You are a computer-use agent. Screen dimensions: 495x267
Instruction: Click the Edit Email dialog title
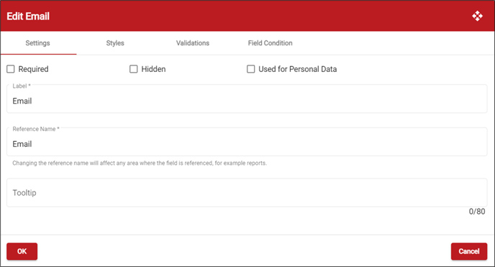pos(28,16)
